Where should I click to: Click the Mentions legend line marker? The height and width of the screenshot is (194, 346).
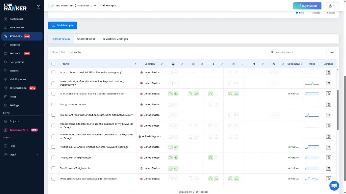coord(309,13)
